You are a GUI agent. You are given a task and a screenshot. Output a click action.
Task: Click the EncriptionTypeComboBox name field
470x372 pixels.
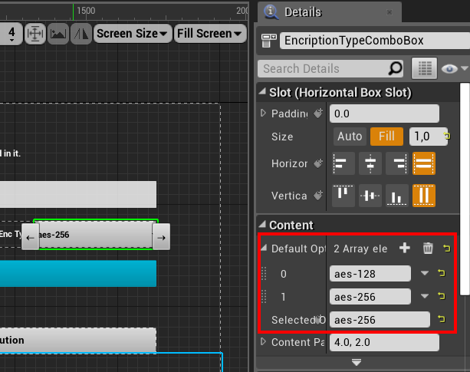coord(375,41)
